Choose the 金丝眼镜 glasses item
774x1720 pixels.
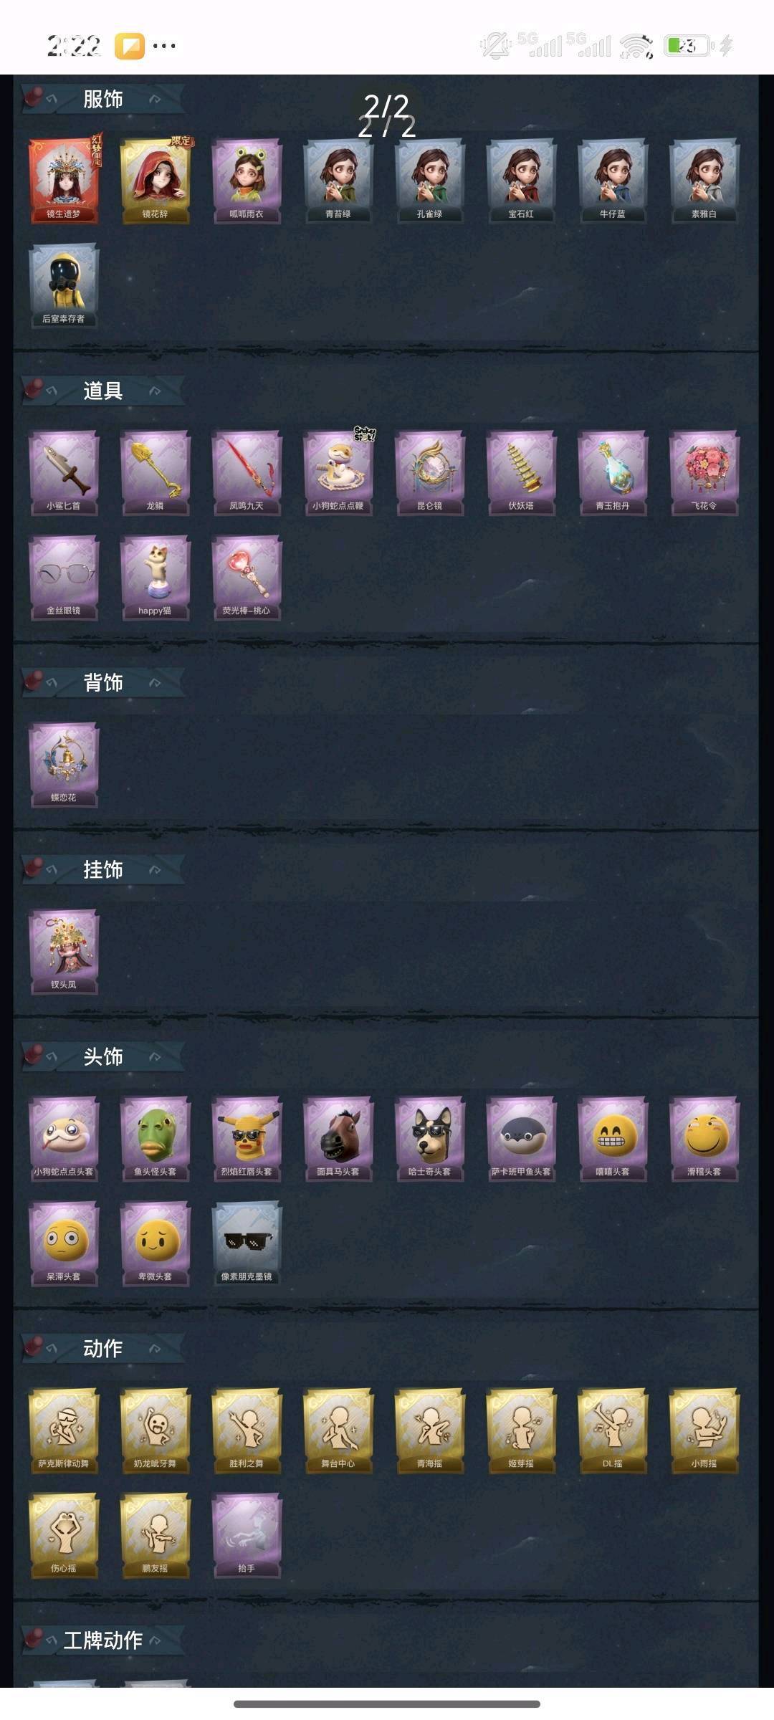[x=64, y=577]
